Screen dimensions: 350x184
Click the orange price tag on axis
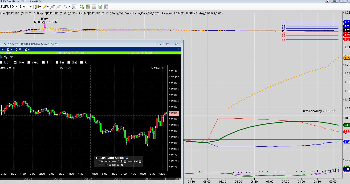click(347, 58)
